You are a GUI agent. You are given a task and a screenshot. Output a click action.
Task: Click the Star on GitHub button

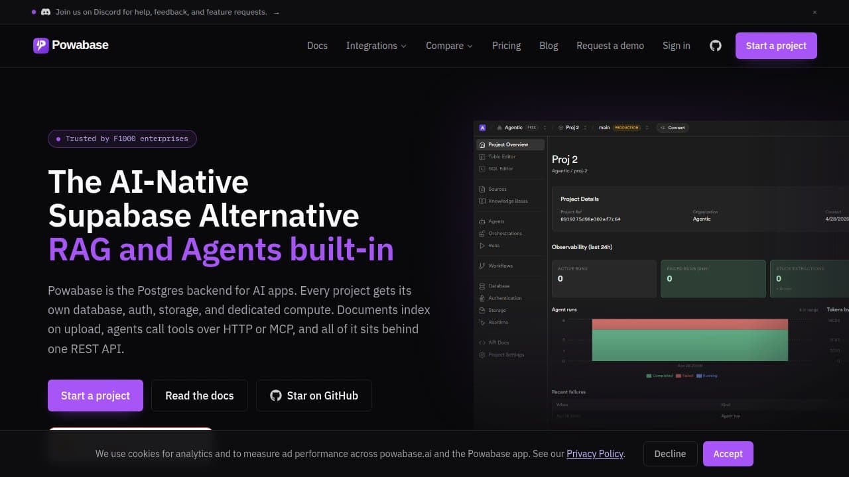click(314, 396)
